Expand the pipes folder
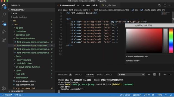This screenshot has width=174, height=97. [32, 71]
